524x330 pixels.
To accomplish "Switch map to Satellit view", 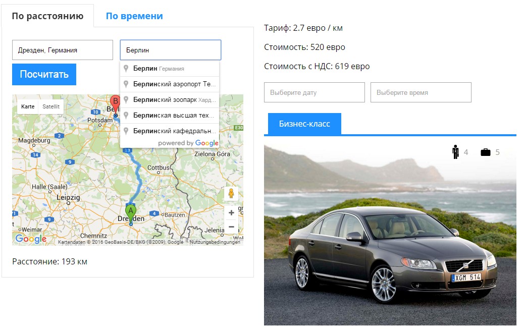I will (x=51, y=106).
